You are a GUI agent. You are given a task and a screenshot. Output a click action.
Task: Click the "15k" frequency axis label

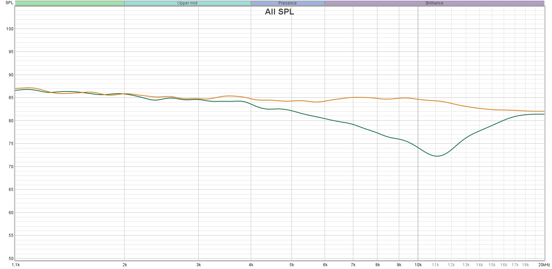click(492, 265)
